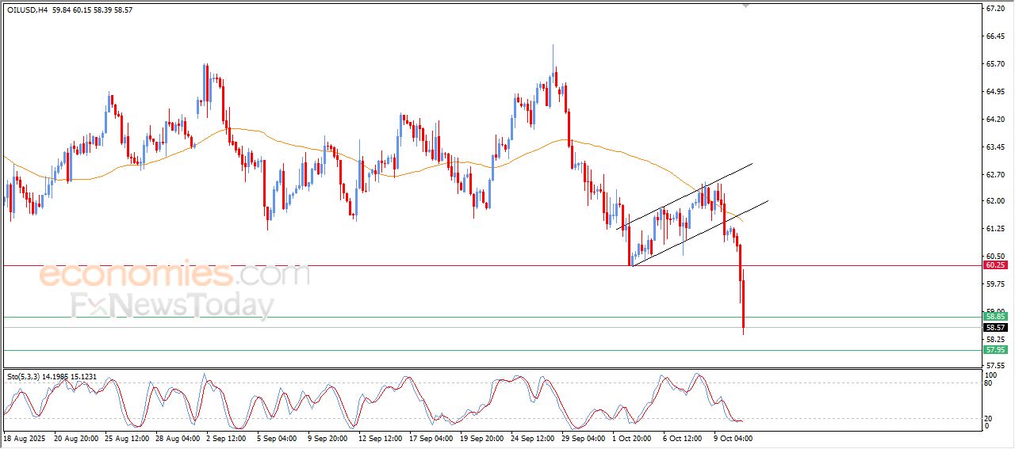Click the stochastic 80 level label
This screenshot has height=449, width=1015.
click(989, 383)
